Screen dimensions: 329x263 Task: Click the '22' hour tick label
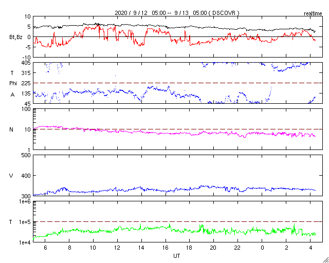(x=237, y=248)
